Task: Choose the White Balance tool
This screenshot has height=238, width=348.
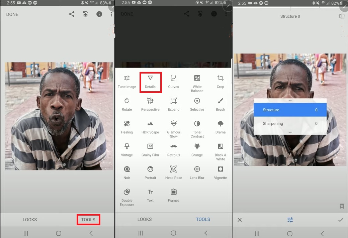Action: (x=197, y=84)
